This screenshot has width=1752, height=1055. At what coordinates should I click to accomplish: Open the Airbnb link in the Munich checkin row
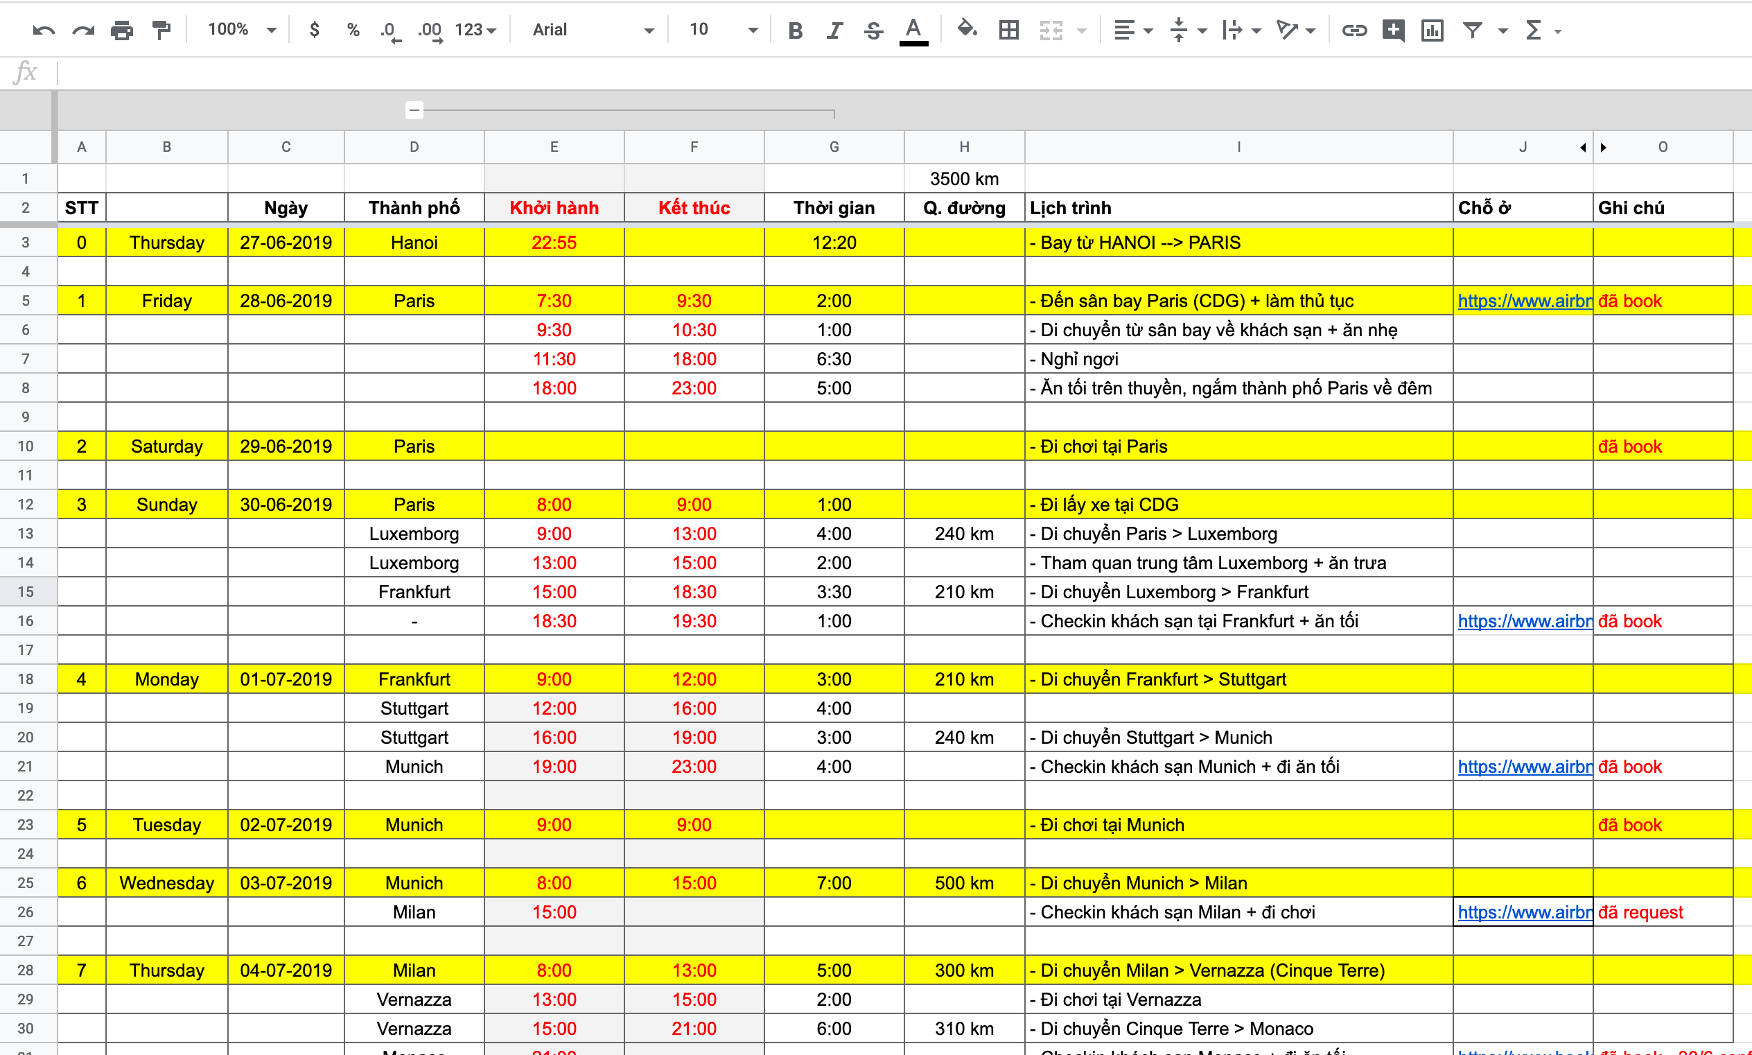pyautogui.click(x=1524, y=767)
